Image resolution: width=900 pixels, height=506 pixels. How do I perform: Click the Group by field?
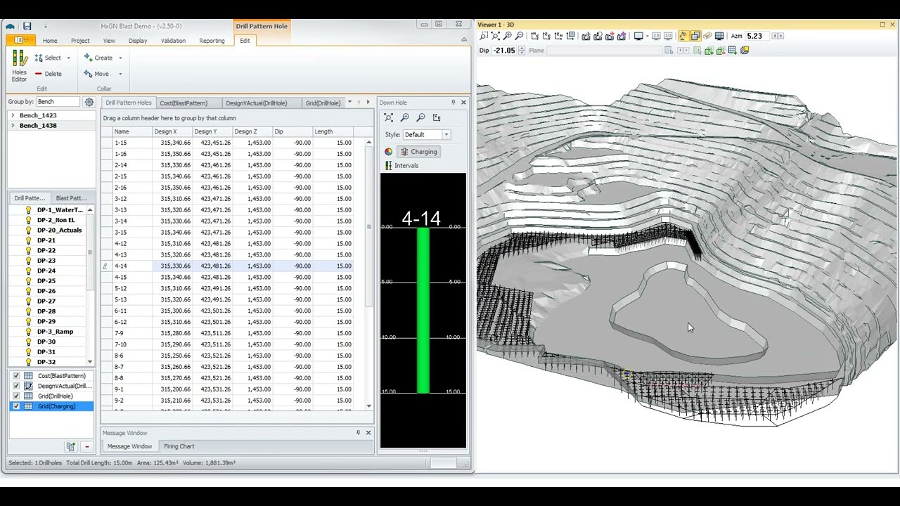[58, 102]
